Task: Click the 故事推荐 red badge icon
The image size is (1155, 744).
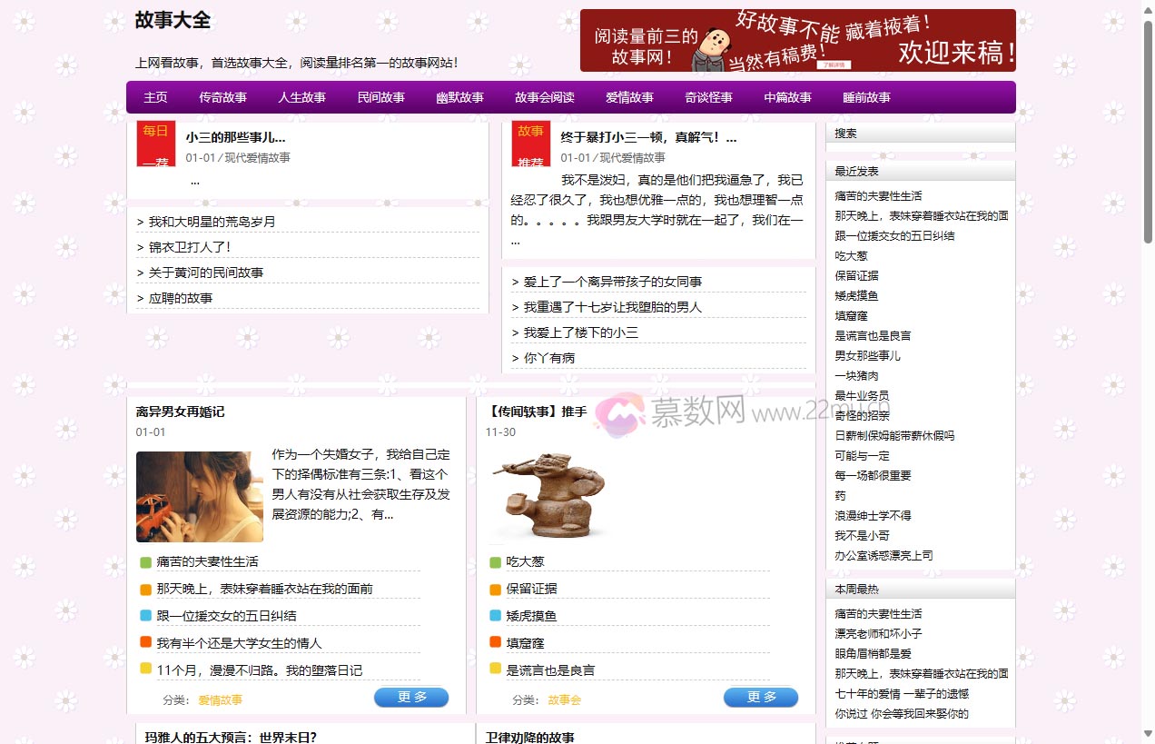Action: coord(529,143)
